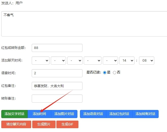The width and height of the screenshot is (167, 132).
Task: Clear chat using 清空聊天内容 button
Action: (16, 124)
